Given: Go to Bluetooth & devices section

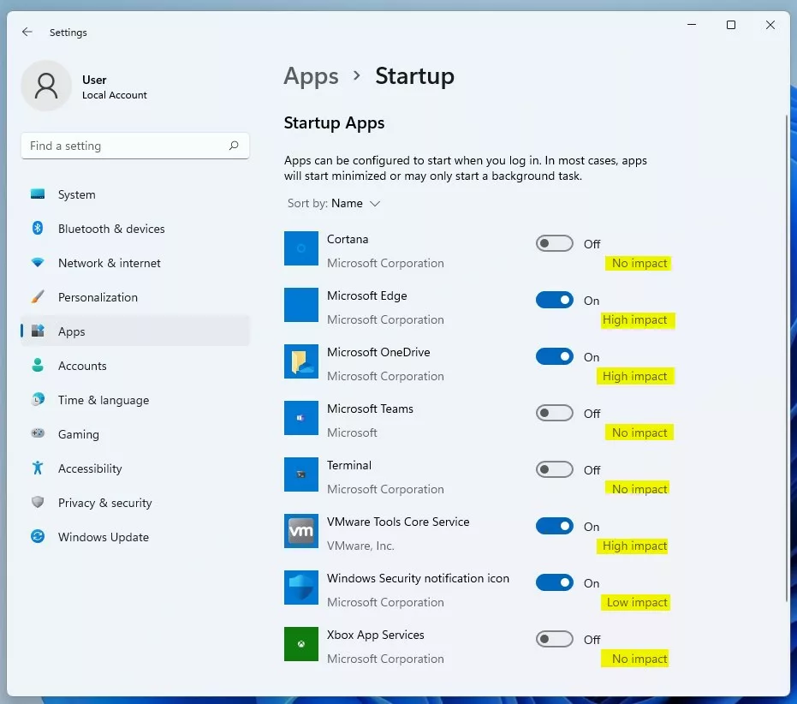Looking at the screenshot, I should pos(110,229).
